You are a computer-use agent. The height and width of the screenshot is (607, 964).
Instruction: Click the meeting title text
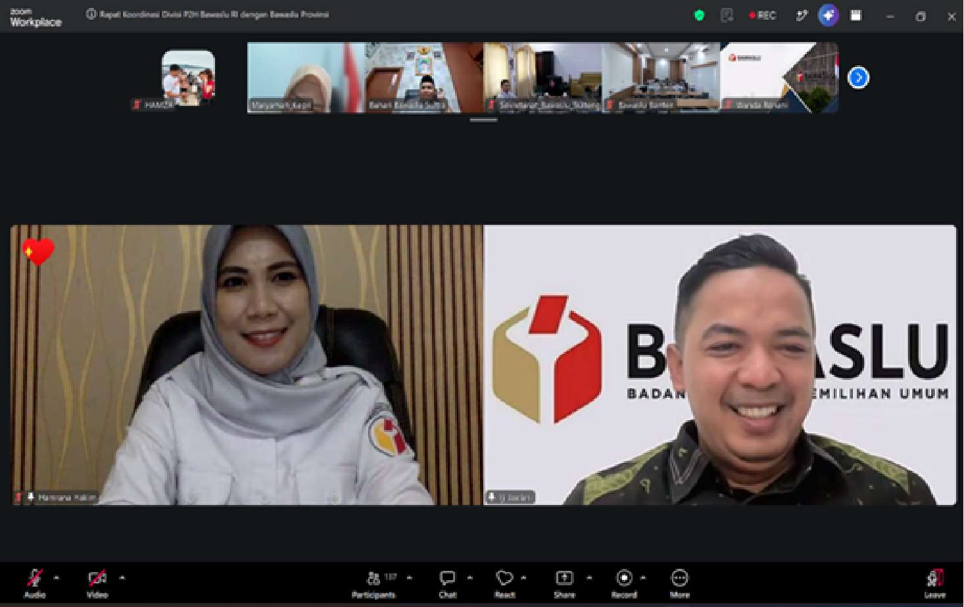(x=214, y=14)
